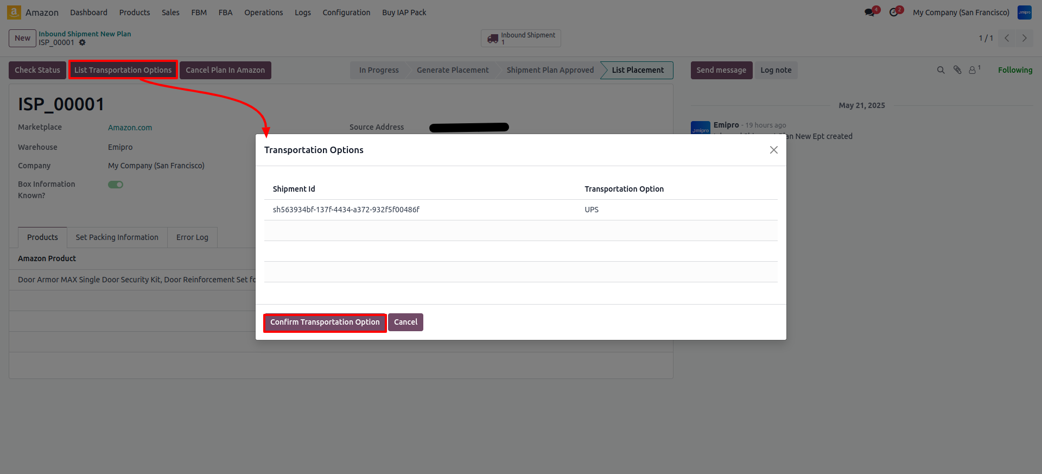Open the Operations menu
Image resolution: width=1042 pixels, height=474 pixels.
(263, 12)
